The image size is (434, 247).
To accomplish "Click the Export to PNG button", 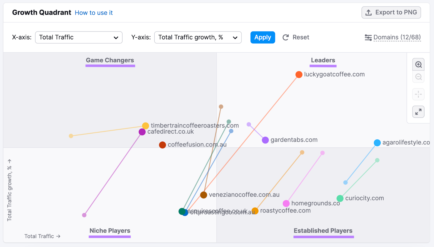I will click(391, 12).
